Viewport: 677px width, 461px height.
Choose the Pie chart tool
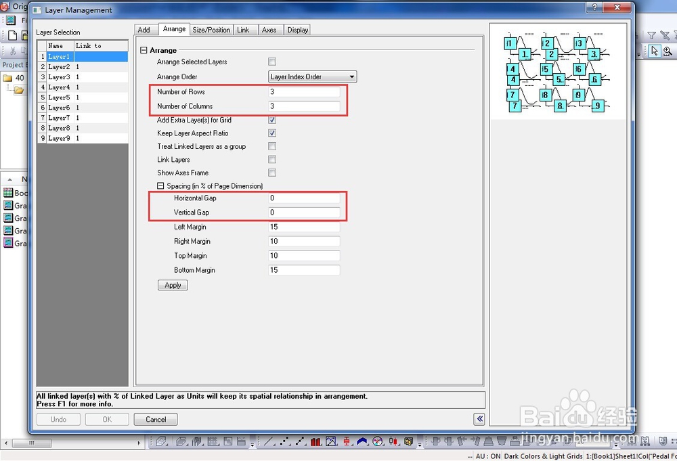(x=378, y=441)
